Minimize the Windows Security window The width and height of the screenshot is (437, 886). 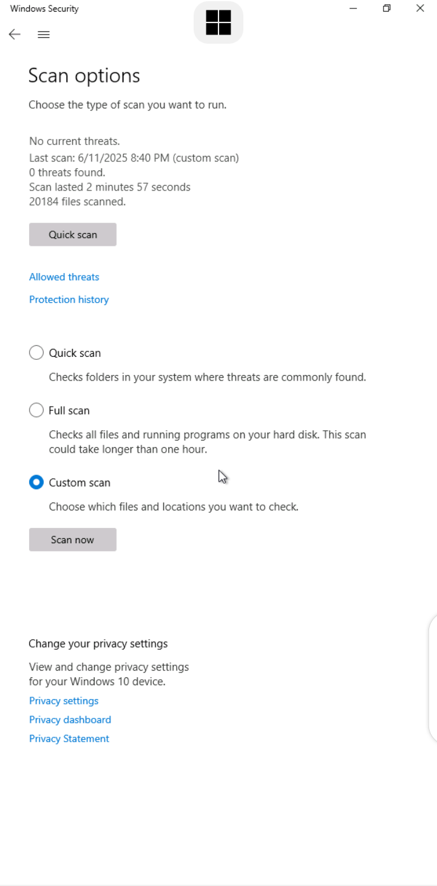(354, 8)
